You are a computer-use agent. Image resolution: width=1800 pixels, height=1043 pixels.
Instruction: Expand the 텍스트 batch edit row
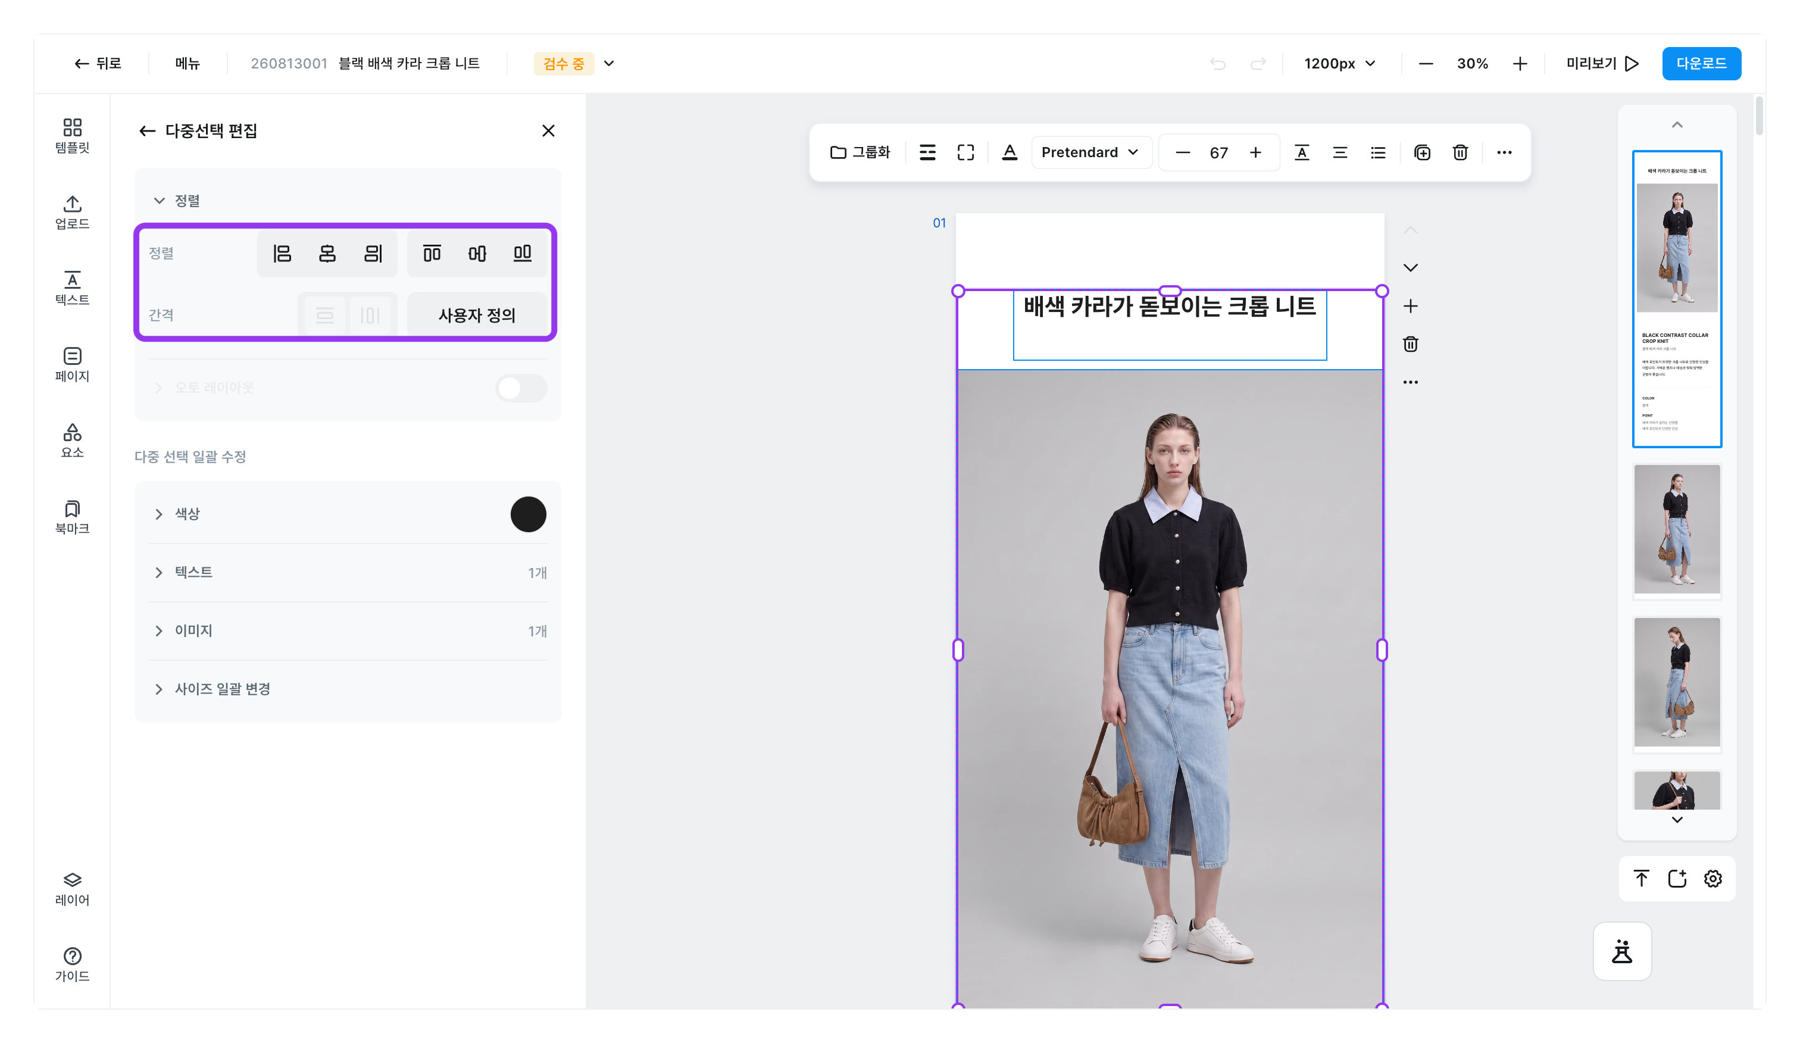(x=348, y=572)
